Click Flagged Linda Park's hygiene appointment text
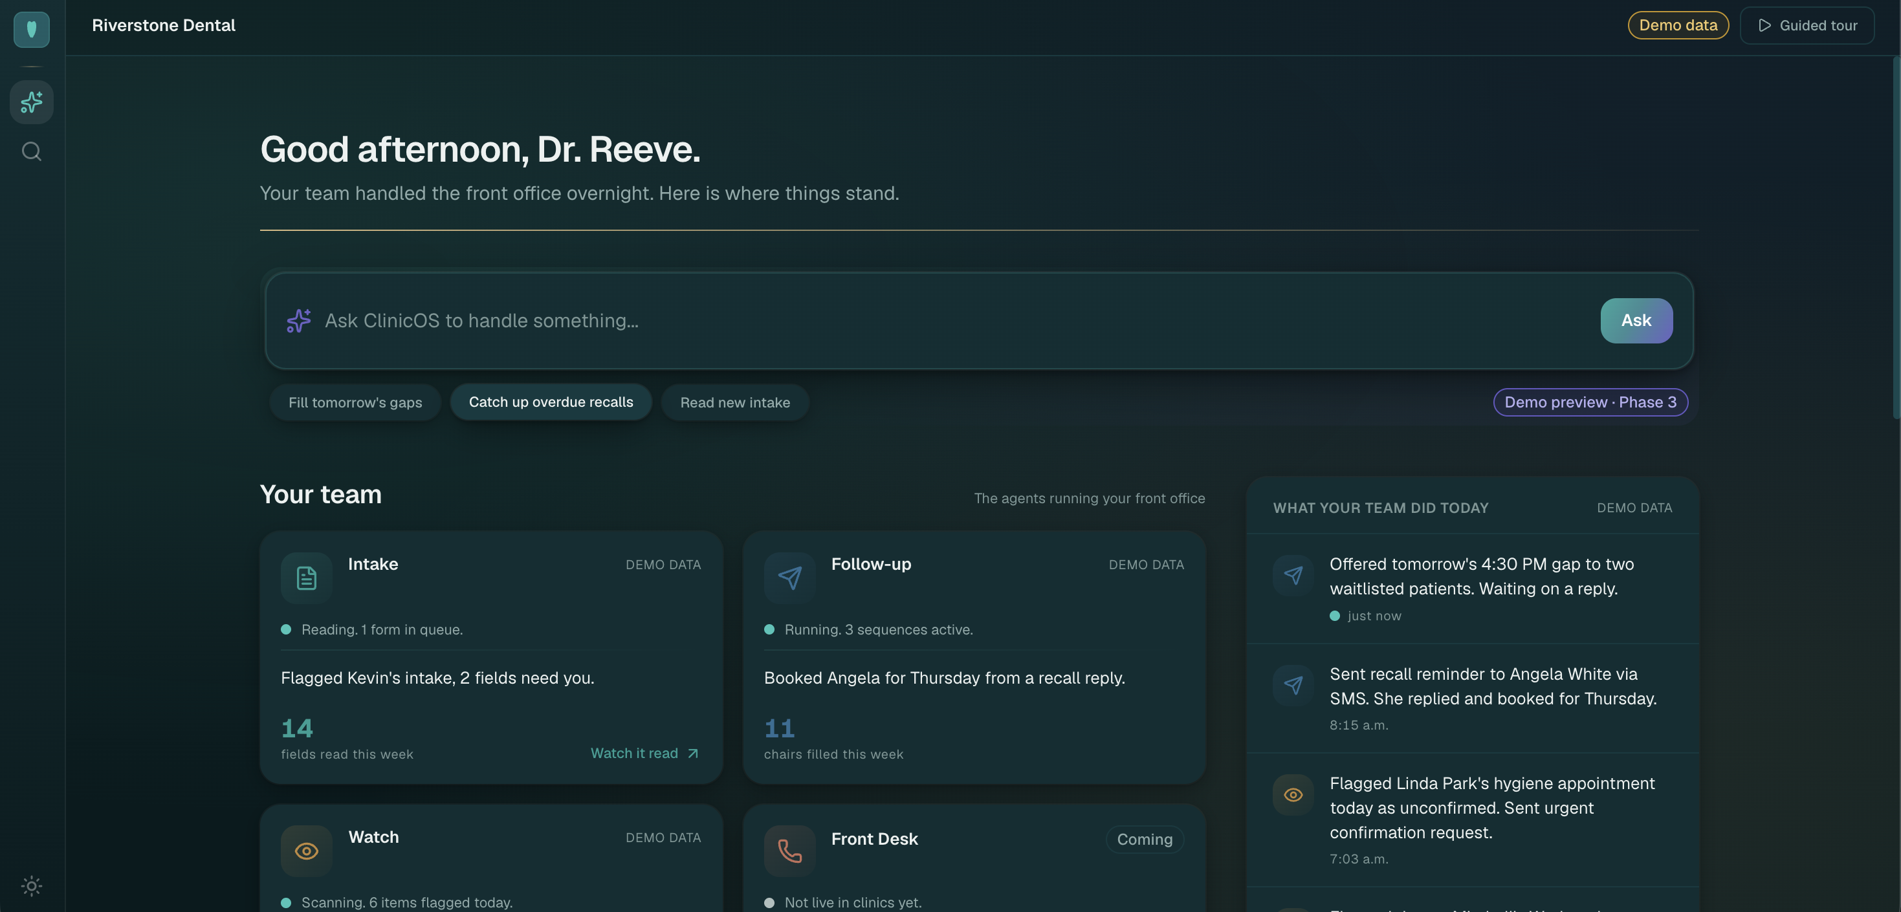The height and width of the screenshot is (912, 1901). (x=1492, y=808)
